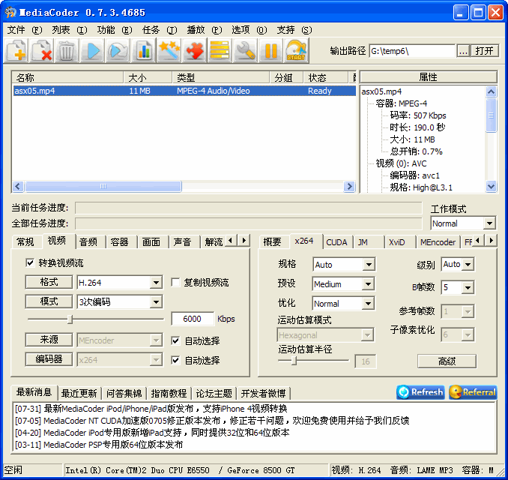Click the 运动估算半径 slider handle
The width and height of the screenshot is (508, 480).
[294, 361]
